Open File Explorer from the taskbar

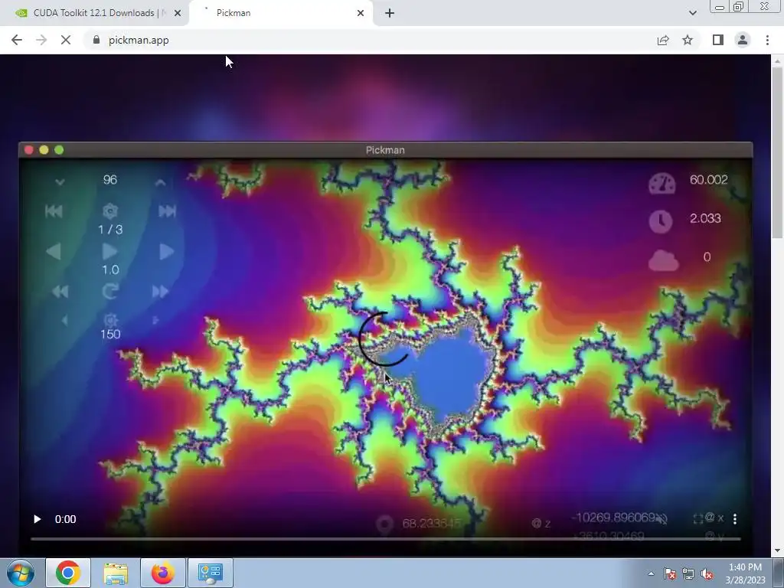116,573
